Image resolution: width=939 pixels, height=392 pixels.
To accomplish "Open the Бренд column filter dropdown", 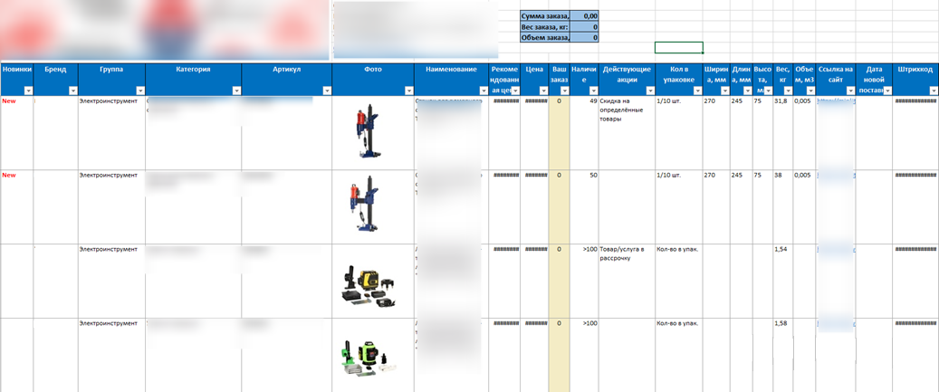I will 72,91.
